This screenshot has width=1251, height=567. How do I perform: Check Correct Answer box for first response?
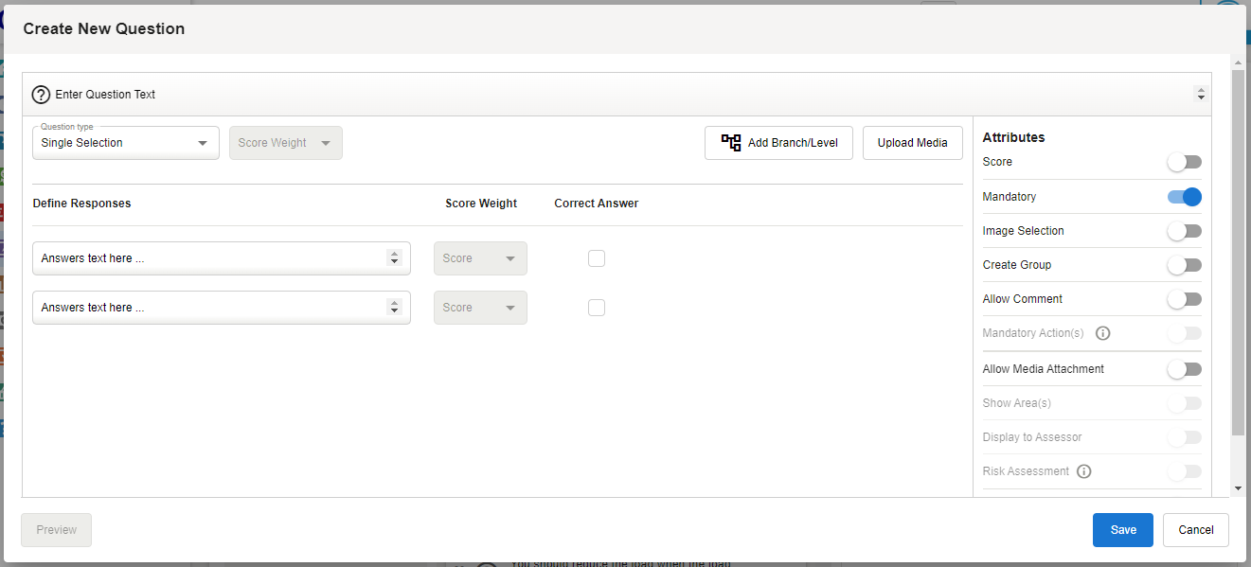[x=597, y=258]
